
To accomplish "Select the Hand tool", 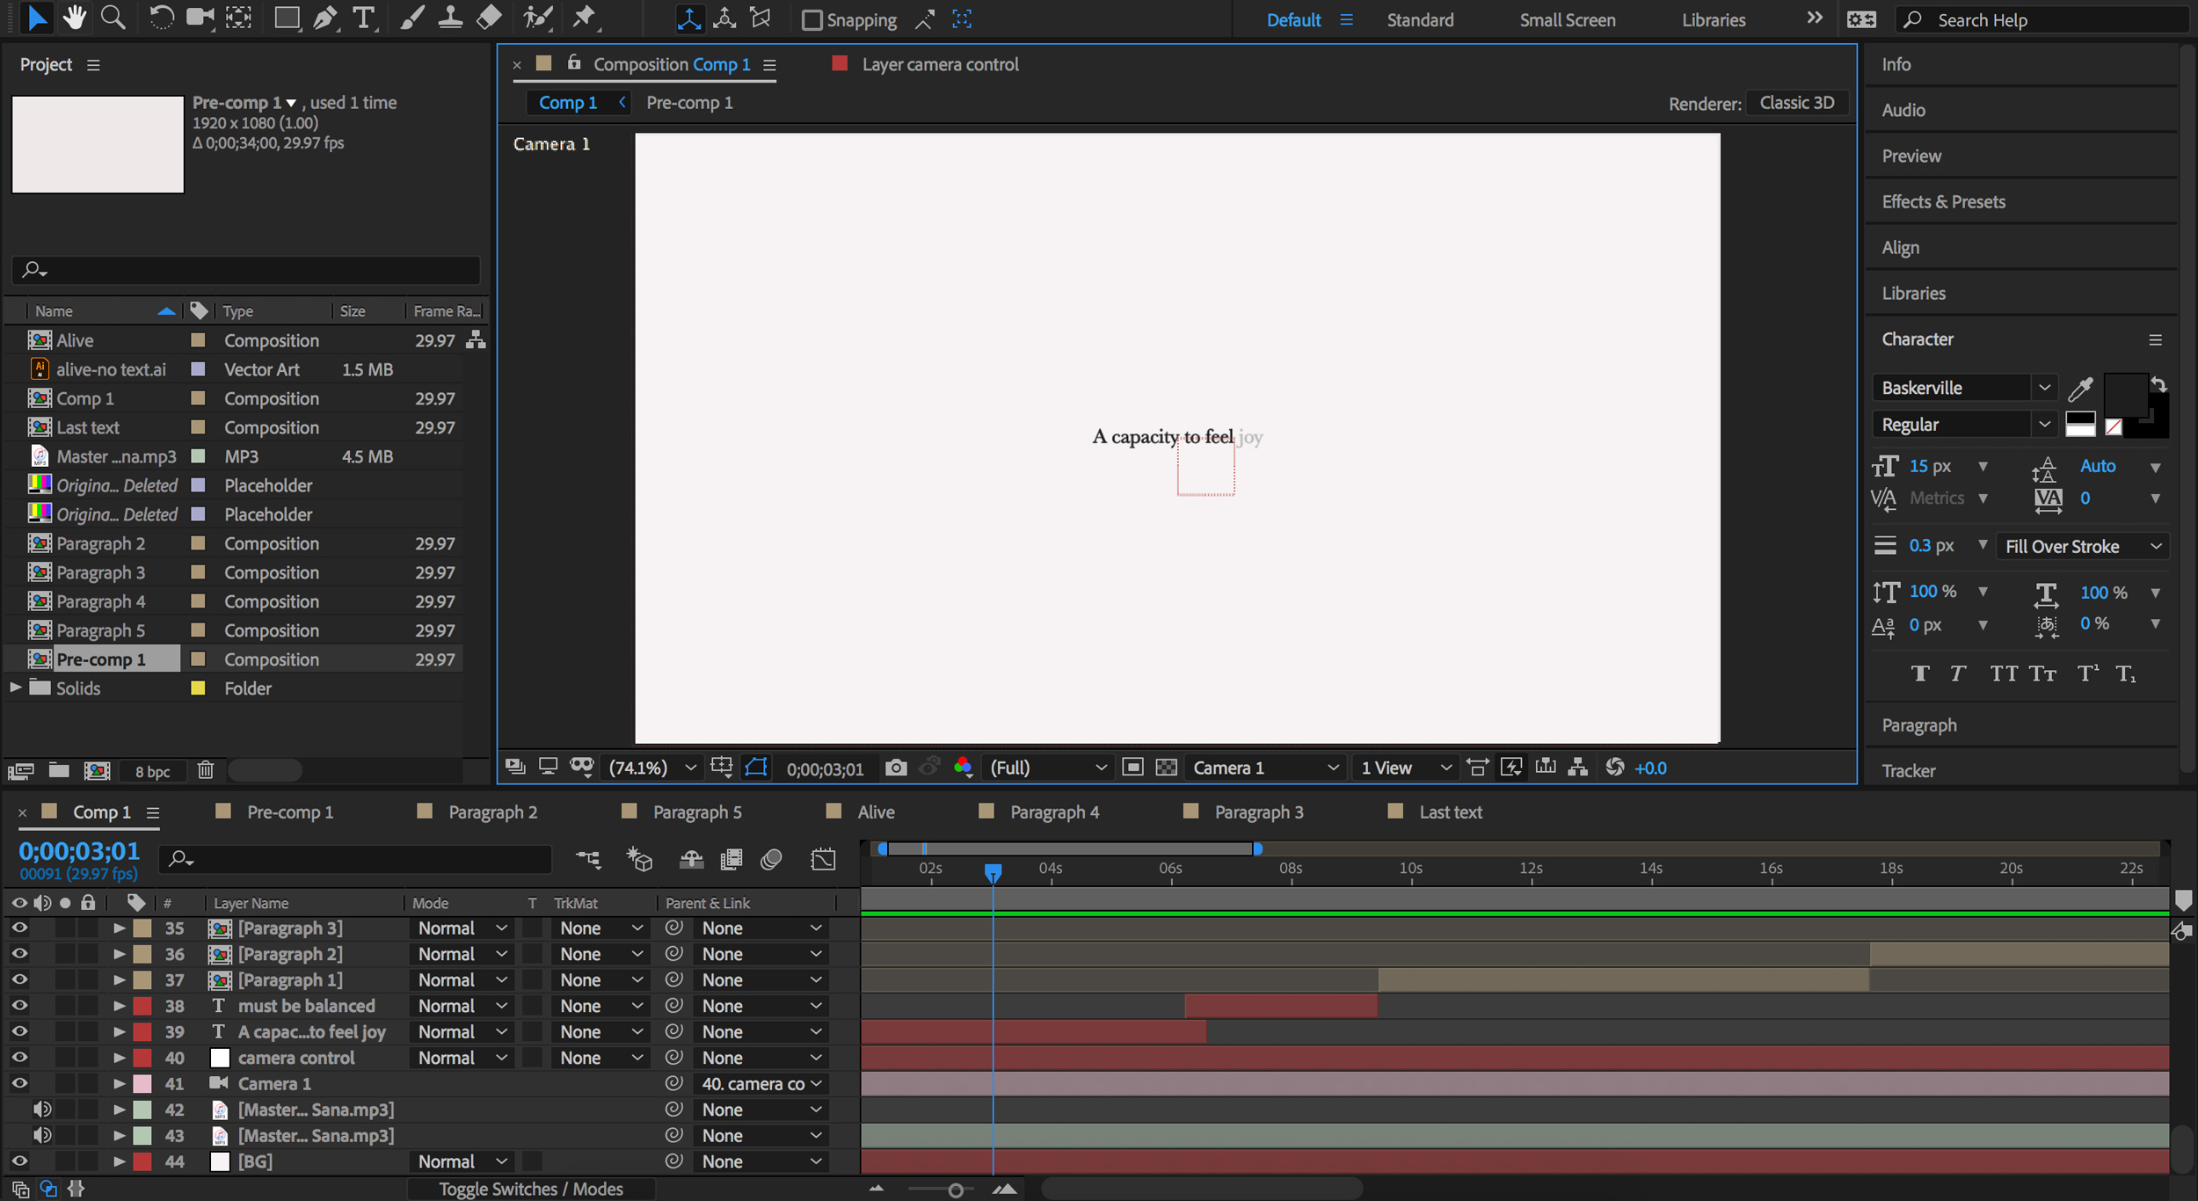I will tap(75, 18).
